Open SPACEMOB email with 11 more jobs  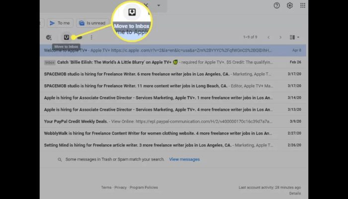point(173,86)
